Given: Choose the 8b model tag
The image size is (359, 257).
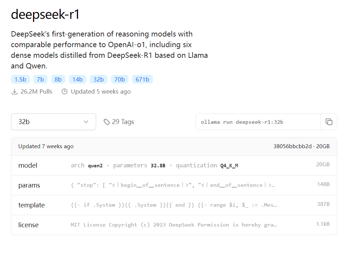Looking at the screenshot, I should tap(58, 79).
